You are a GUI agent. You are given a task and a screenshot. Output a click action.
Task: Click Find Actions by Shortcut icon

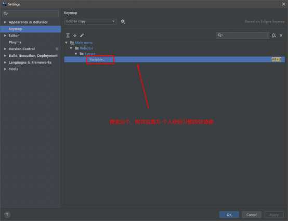[x=273, y=35]
